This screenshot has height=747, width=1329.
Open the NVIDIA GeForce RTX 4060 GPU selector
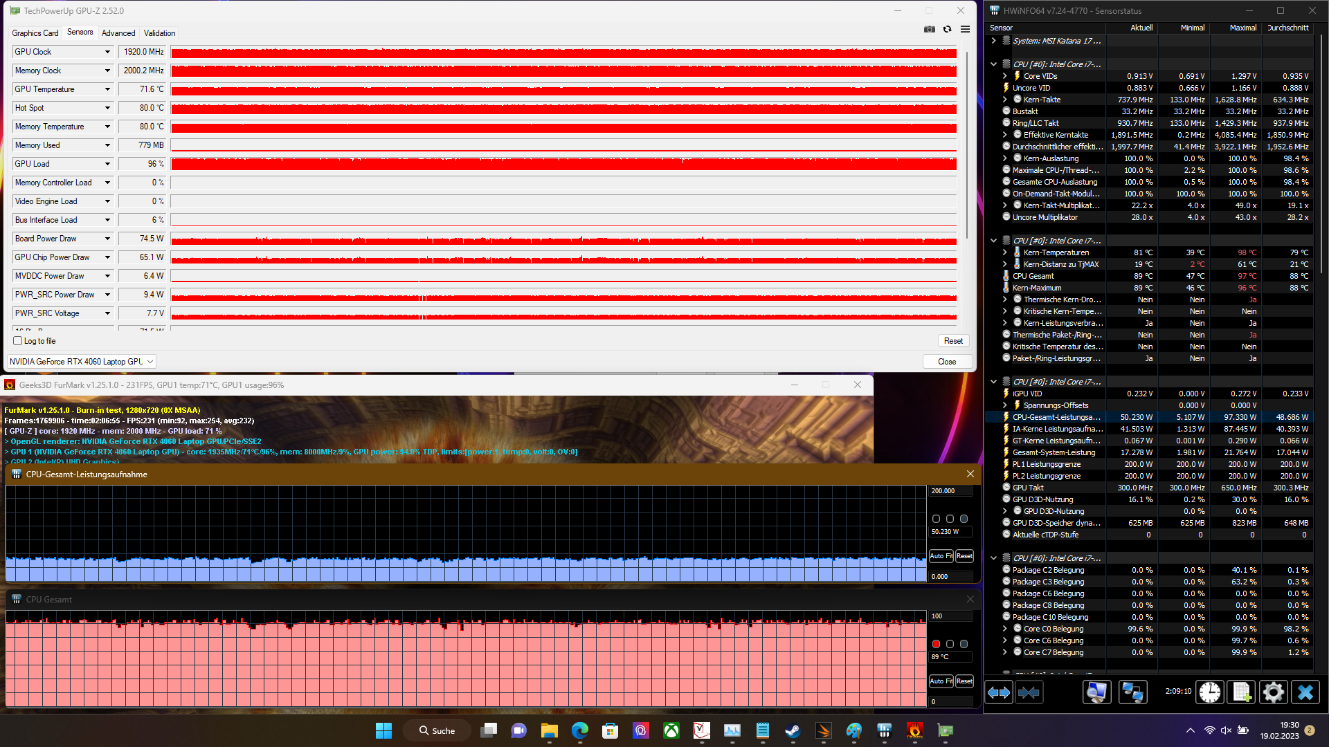click(81, 362)
